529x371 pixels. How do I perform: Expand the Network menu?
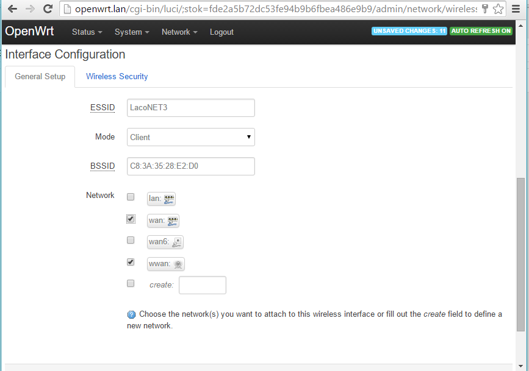tap(179, 32)
